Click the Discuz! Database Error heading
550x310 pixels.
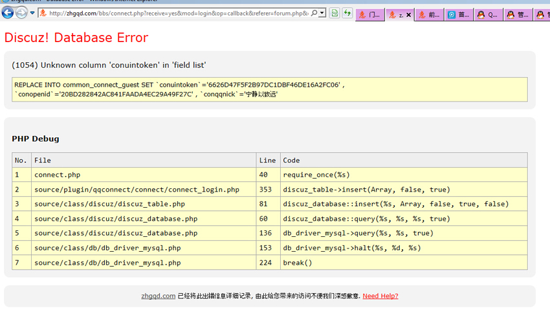pos(76,38)
